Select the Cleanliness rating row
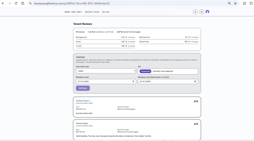The width and height of the screenshot is (254, 141). (x=169, y=42)
